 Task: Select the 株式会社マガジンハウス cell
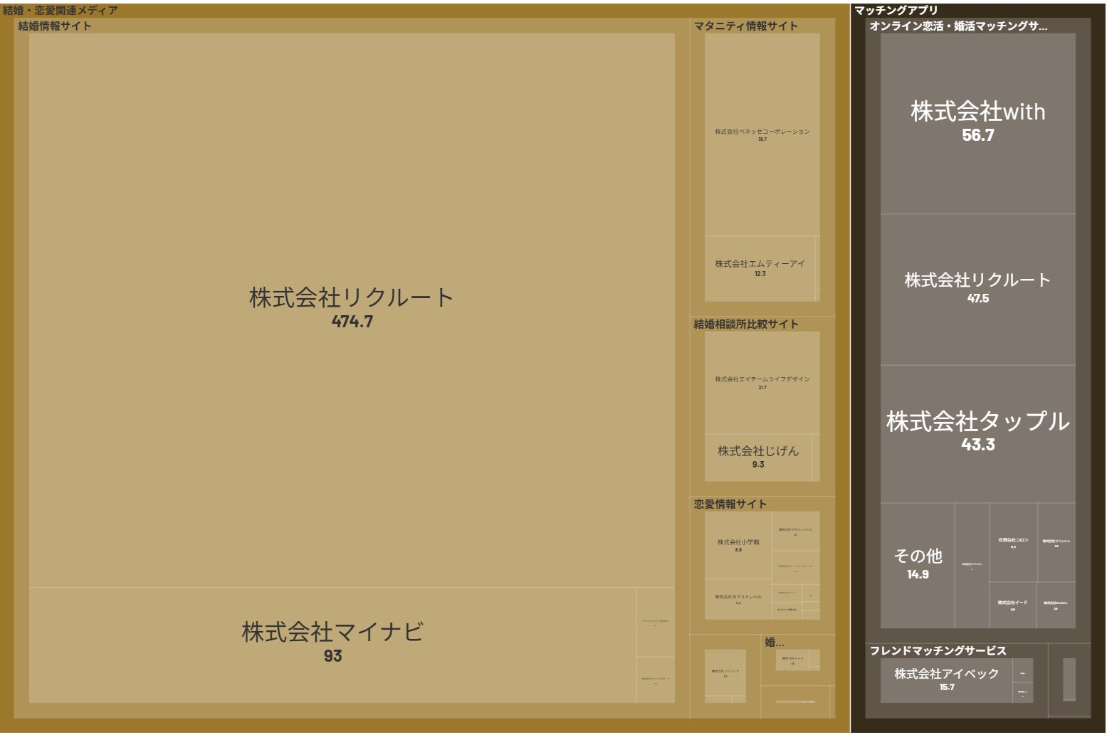coord(796,531)
